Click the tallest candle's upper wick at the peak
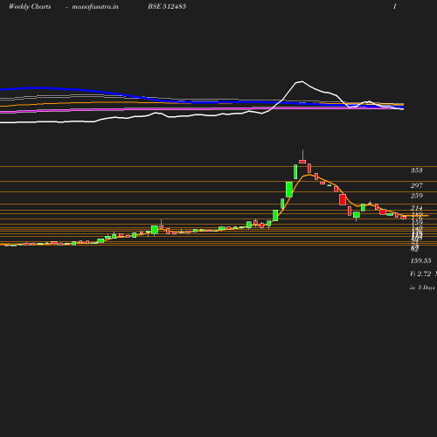 point(302,155)
